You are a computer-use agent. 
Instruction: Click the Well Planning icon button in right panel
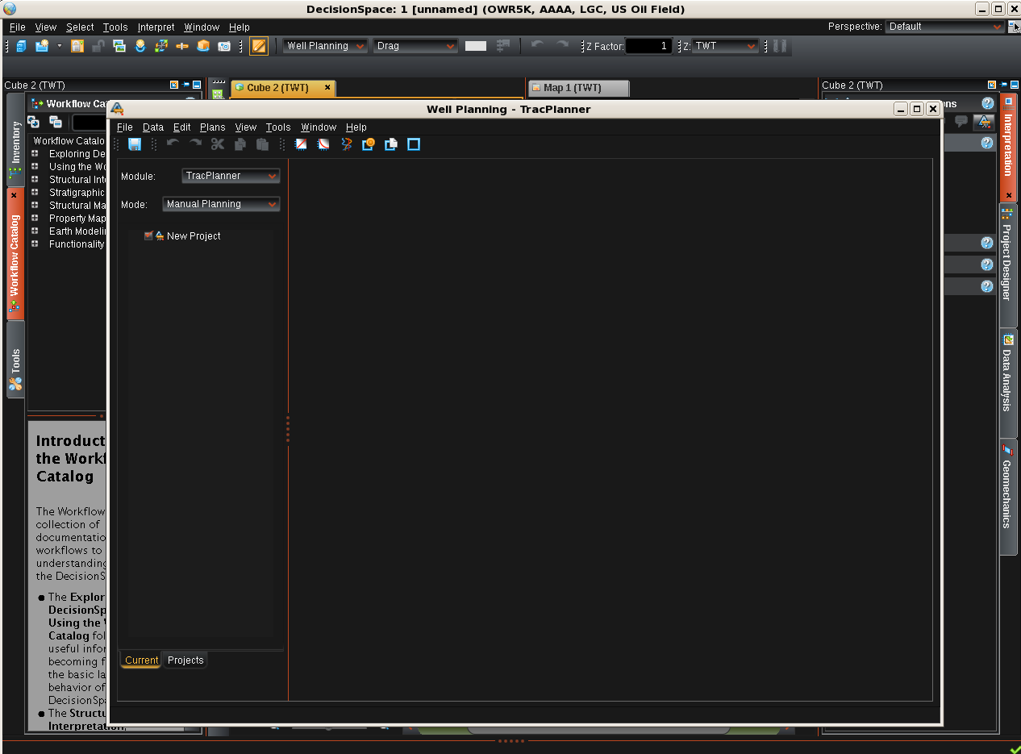pos(984,122)
